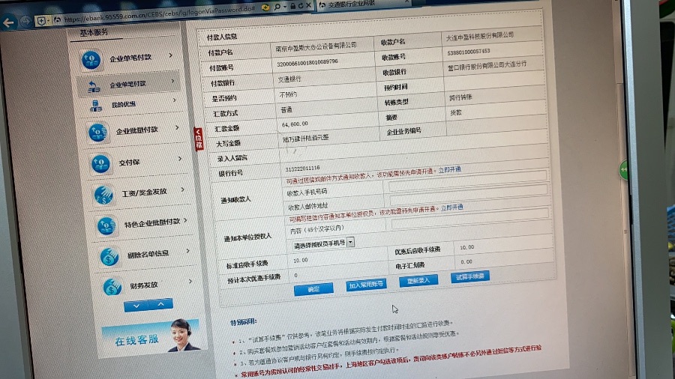Click the 工资/奖金发放 menu icon
Screen dimensions: 675x379
(x=103, y=194)
